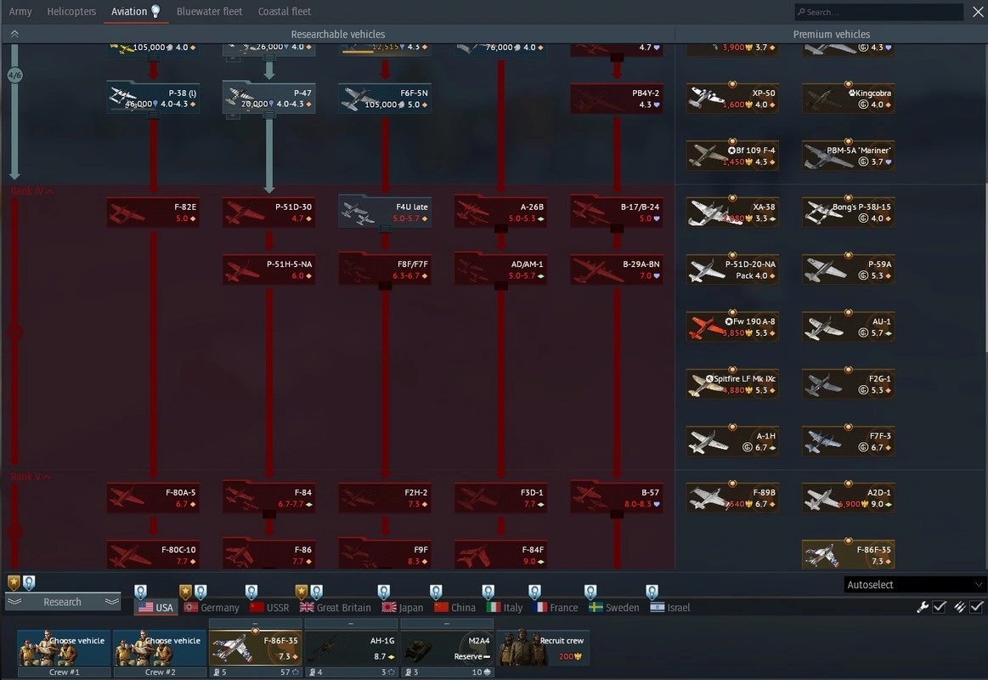Open the Autoselect dropdown
Image resolution: width=988 pixels, height=680 pixels.
(x=914, y=585)
